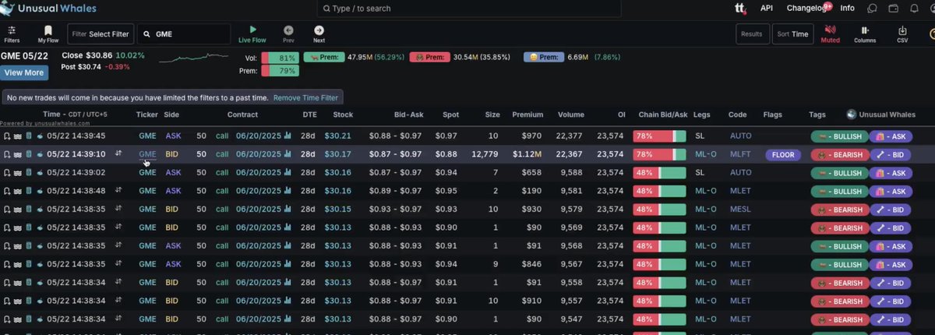Click whale icon on 14:39:45 row
The width and height of the screenshot is (935, 335).
[x=39, y=136]
